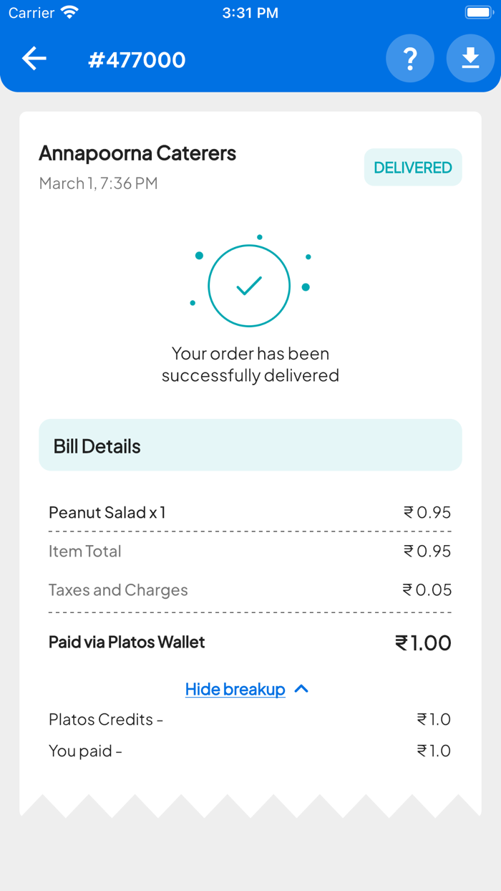Viewport: 501px width, 891px height.
Task: Select the Bill Details section header
Action: coord(97,445)
